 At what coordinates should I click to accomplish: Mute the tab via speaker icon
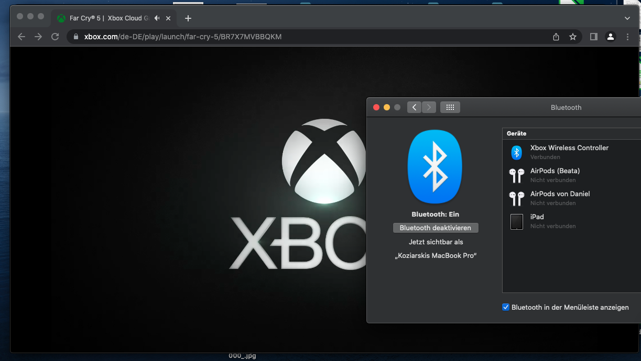(157, 18)
